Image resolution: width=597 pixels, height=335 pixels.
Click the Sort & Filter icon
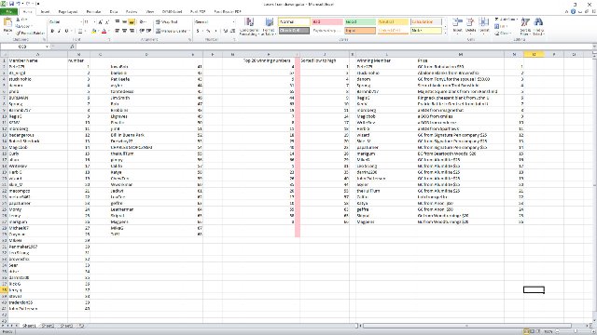[525, 27]
